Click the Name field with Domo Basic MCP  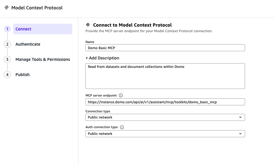(165, 48)
